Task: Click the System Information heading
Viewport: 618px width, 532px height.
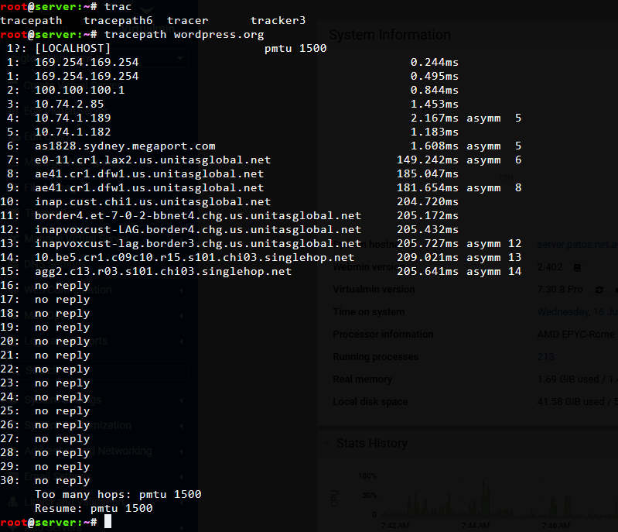Action: click(x=389, y=35)
